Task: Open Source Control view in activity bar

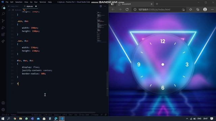Action: (3, 21)
